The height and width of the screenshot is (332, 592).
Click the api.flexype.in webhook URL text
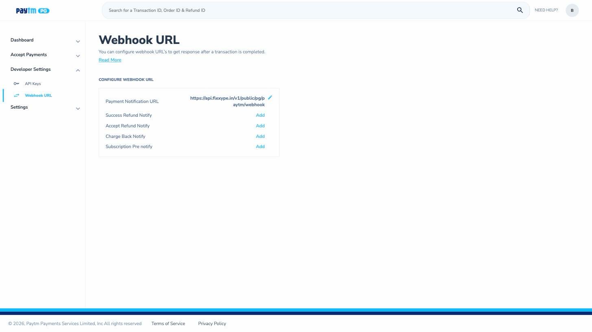[x=227, y=101]
